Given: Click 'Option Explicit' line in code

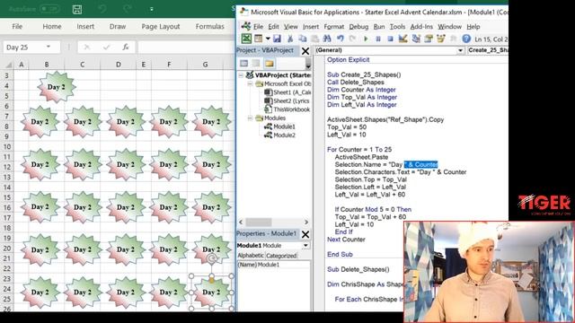Looking at the screenshot, I should [349, 60].
